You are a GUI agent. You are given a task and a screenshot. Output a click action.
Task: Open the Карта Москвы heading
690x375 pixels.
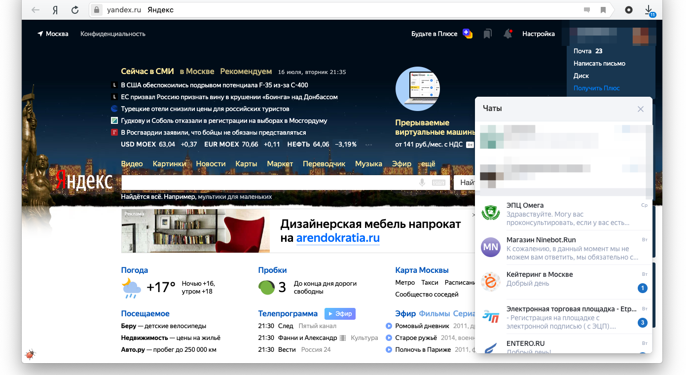pos(422,270)
